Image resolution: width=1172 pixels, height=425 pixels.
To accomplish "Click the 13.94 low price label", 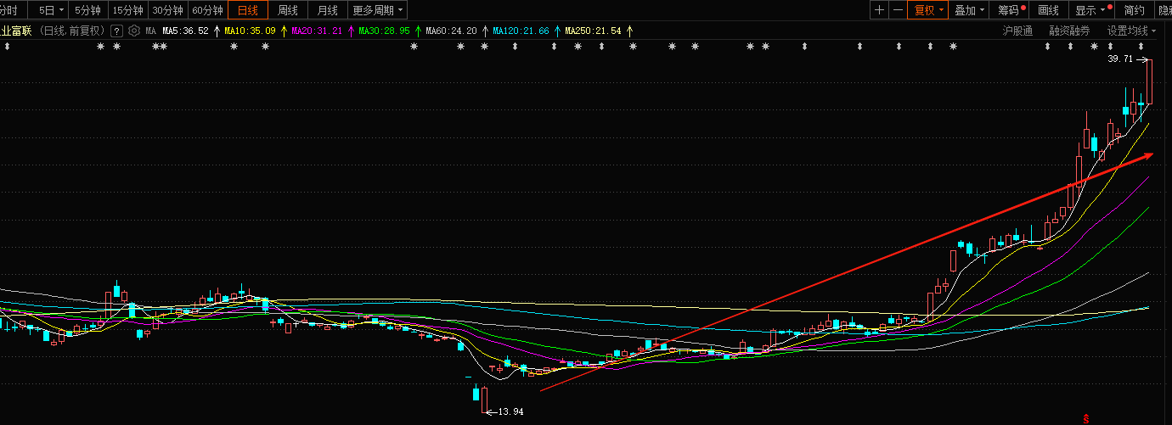I will tap(510, 411).
